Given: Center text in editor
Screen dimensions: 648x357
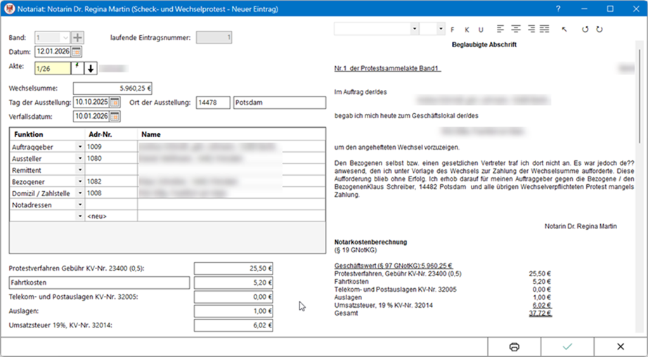Looking at the screenshot, I should click(515, 29).
